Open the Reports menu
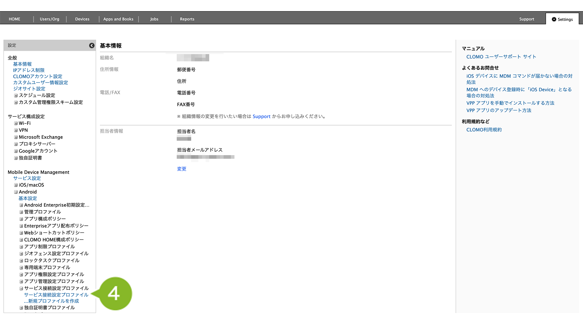The height and width of the screenshot is (328, 583). point(187,19)
